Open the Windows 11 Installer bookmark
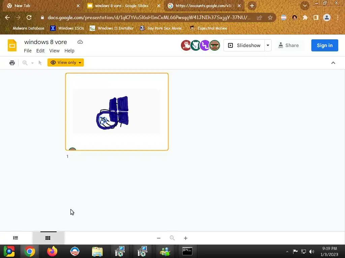Screen dimensions: 345x258 click(112, 28)
